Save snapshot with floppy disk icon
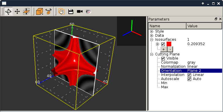Screen dimensions: 223x112 (71, 11)
